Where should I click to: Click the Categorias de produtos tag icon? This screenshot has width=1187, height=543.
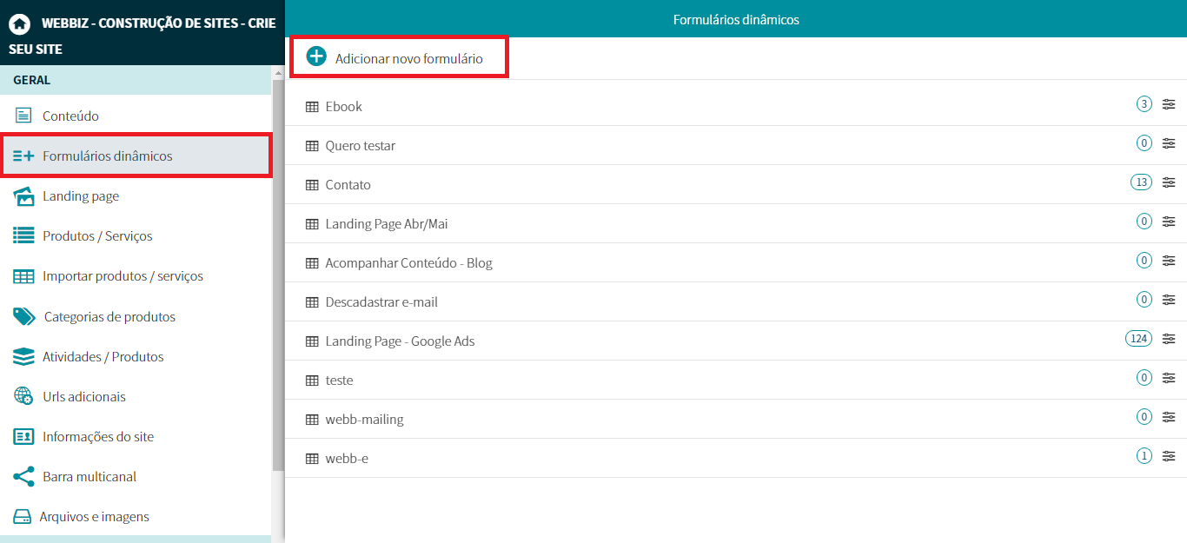[x=23, y=316]
